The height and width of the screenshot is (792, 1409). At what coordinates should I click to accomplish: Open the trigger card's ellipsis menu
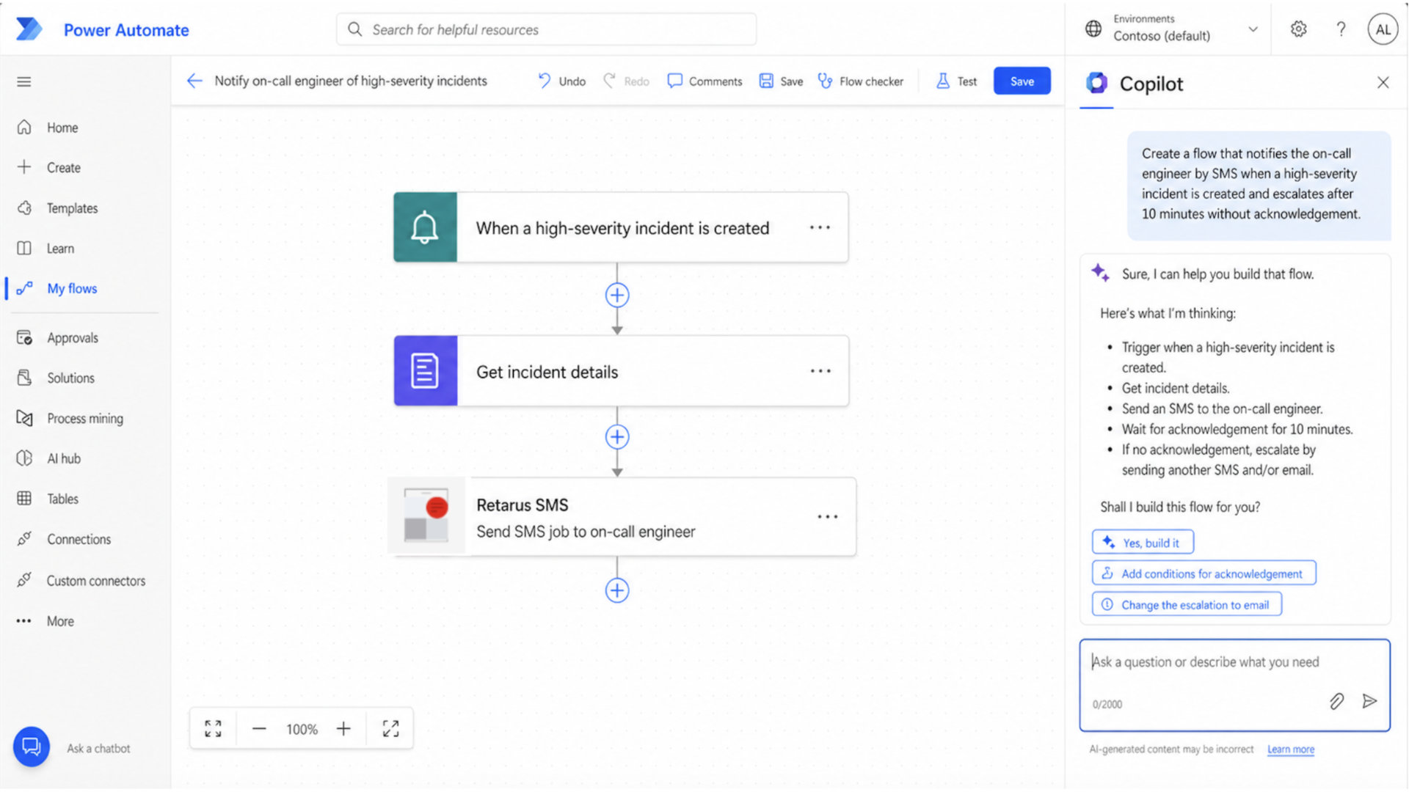click(x=820, y=227)
